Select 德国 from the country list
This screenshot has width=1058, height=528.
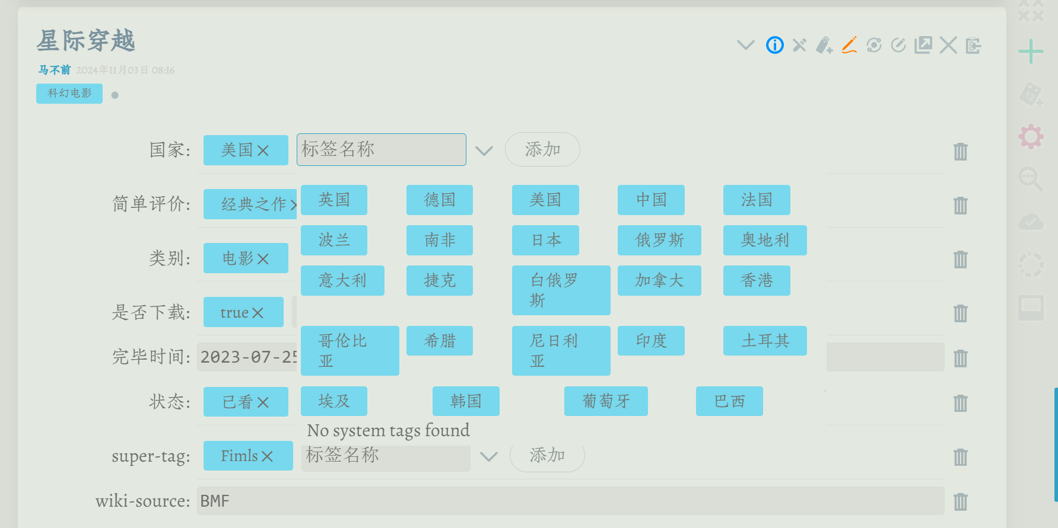pyautogui.click(x=440, y=200)
